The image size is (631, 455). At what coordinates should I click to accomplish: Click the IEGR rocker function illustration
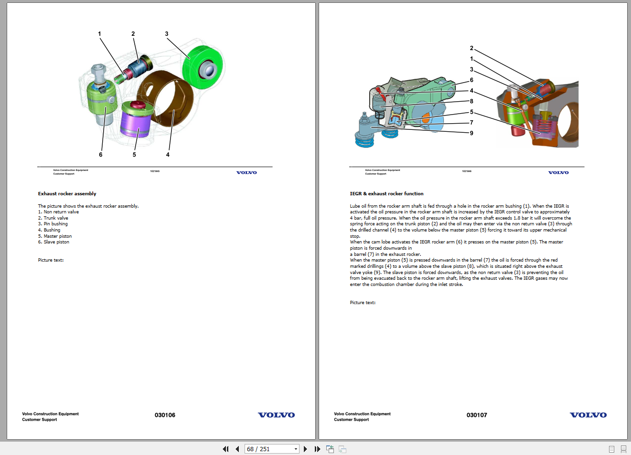coord(467,96)
